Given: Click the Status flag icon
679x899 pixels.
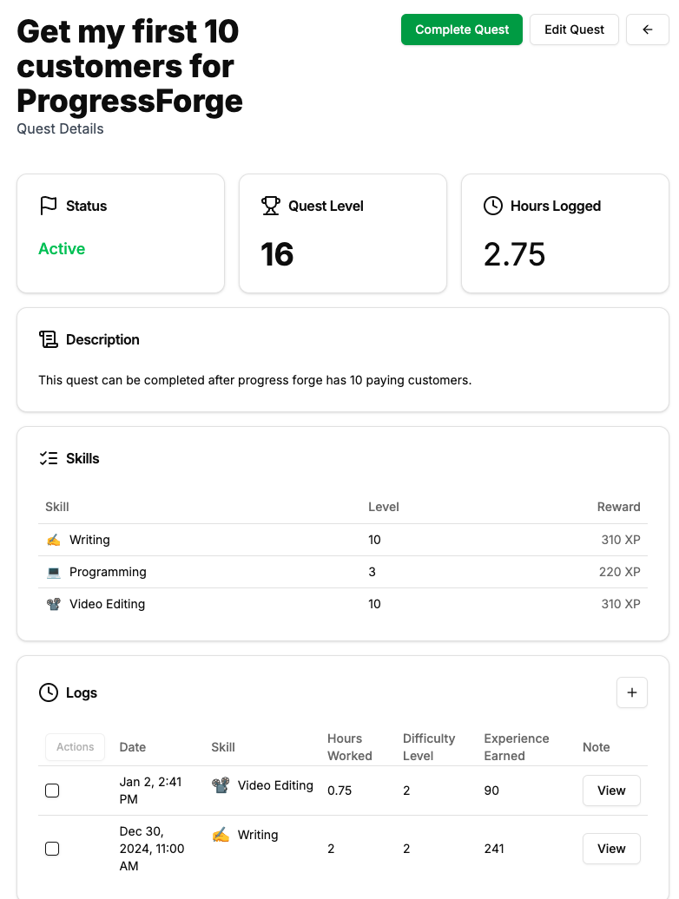Looking at the screenshot, I should pyautogui.click(x=48, y=206).
